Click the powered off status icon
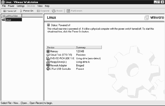 pos(48,25)
